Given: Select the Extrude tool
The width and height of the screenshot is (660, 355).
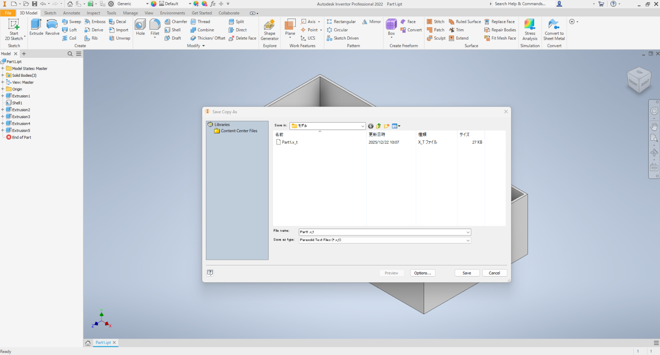Looking at the screenshot, I should (x=36, y=27).
